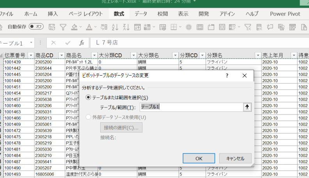
Task: Click the icon left of the A-Z sort icon
Action: coord(104,27)
